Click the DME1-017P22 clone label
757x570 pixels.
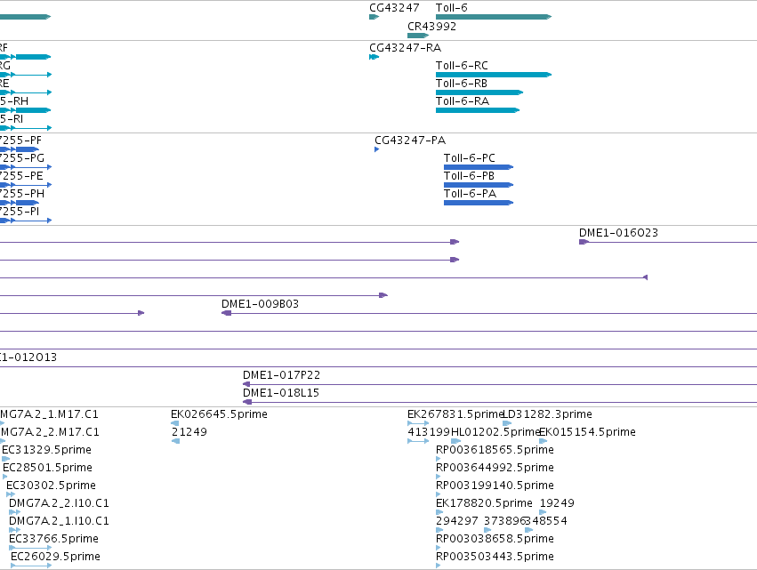coord(281,375)
